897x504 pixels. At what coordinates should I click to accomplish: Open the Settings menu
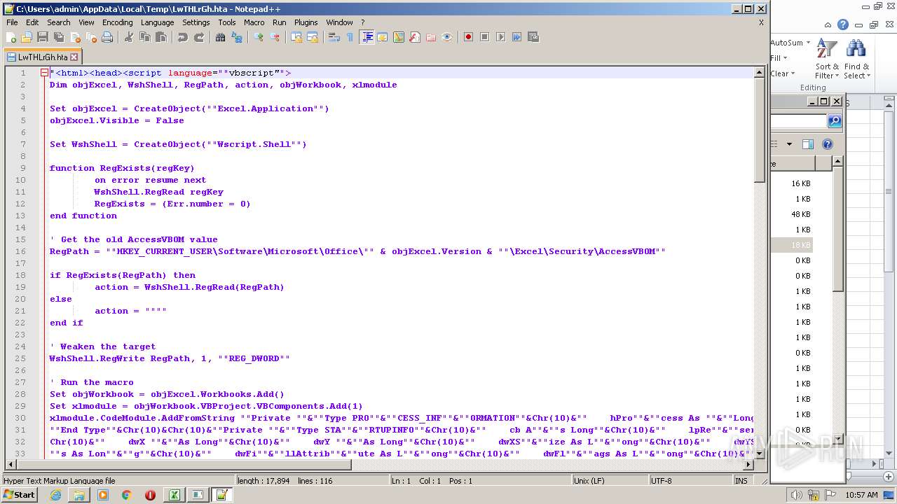coord(196,22)
